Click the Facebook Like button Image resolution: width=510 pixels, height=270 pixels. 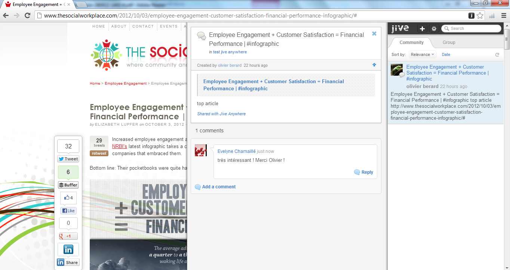point(68,211)
